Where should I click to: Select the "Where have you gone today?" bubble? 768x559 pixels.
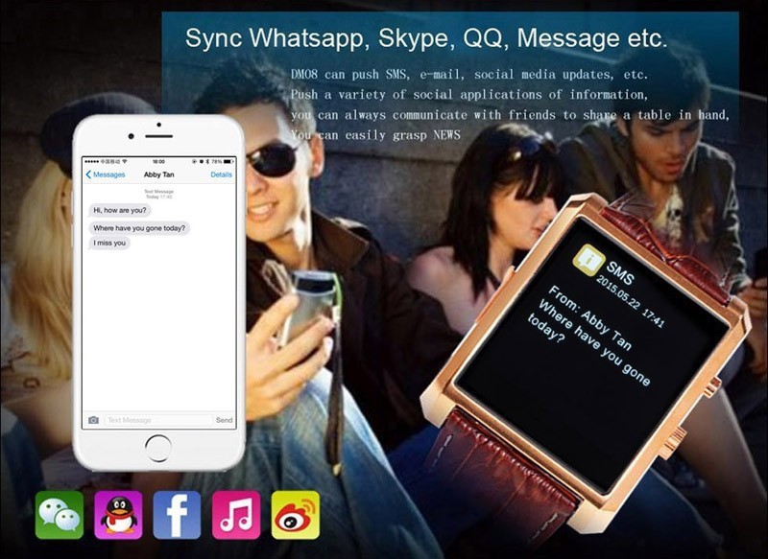[139, 228]
